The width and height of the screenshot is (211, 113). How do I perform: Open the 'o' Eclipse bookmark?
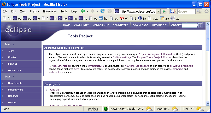37,19
